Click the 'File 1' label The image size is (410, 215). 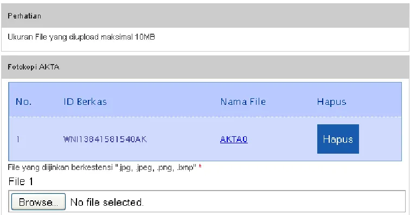click(x=21, y=181)
